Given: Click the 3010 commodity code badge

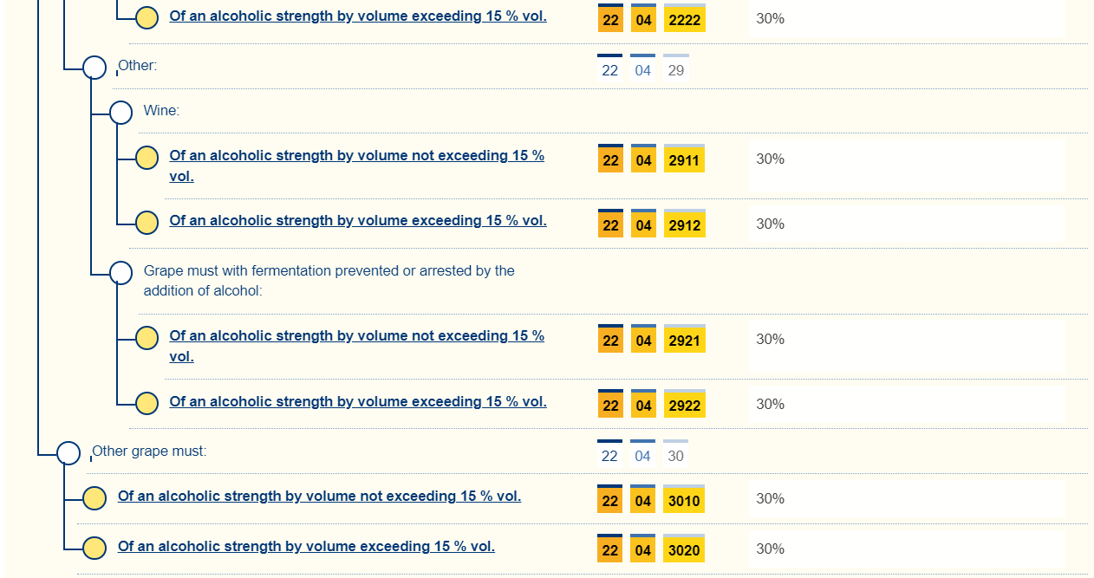Looking at the screenshot, I should [x=684, y=500].
